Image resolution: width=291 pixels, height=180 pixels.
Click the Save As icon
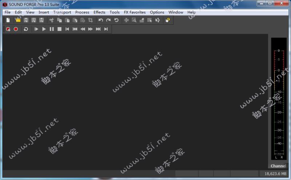click(x=33, y=20)
